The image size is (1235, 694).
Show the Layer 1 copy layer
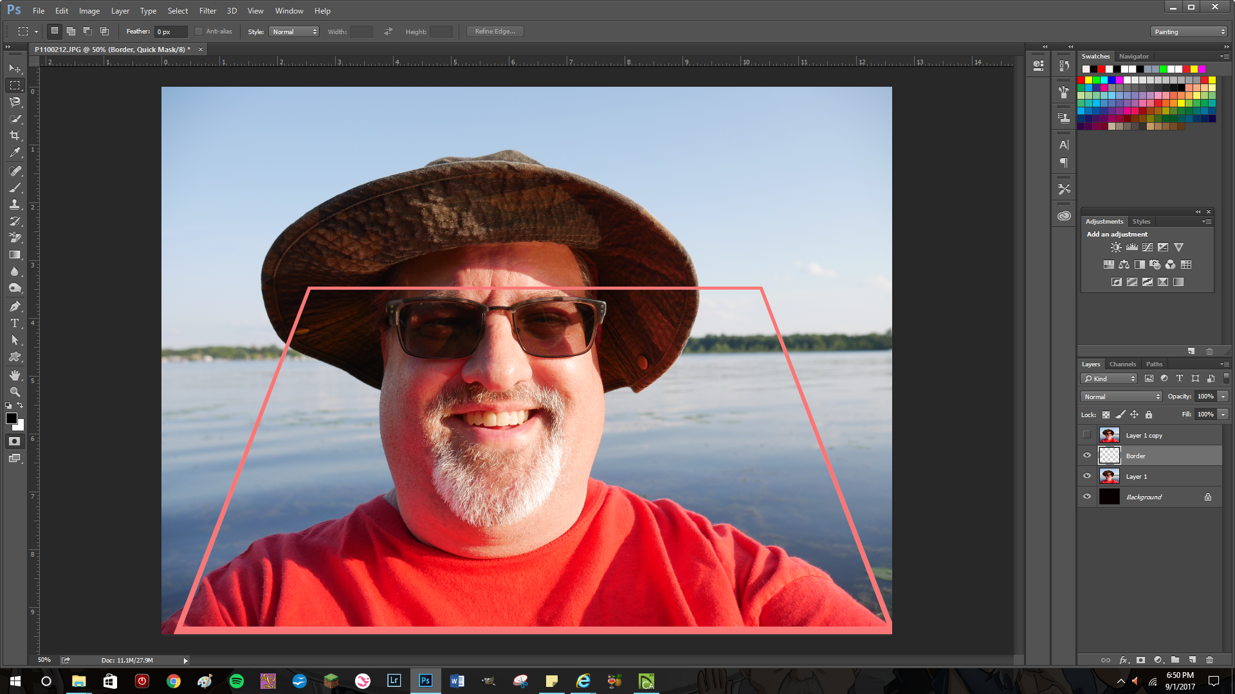tap(1087, 435)
